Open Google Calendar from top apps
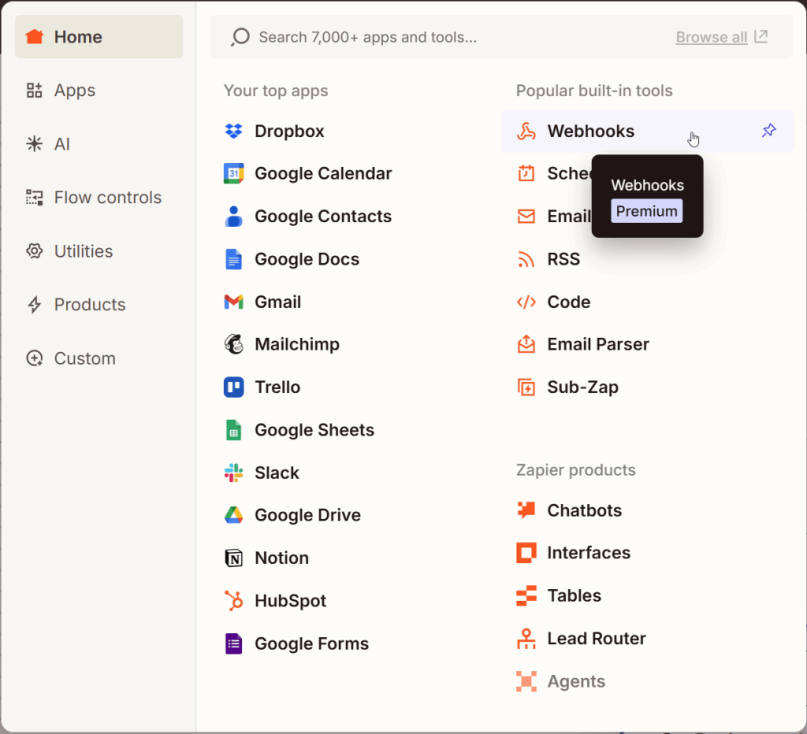Viewport: 807px width, 734px height. (x=233, y=173)
